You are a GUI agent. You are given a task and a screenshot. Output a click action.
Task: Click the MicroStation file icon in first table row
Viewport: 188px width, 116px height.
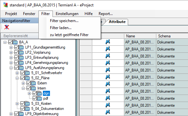[108, 42]
